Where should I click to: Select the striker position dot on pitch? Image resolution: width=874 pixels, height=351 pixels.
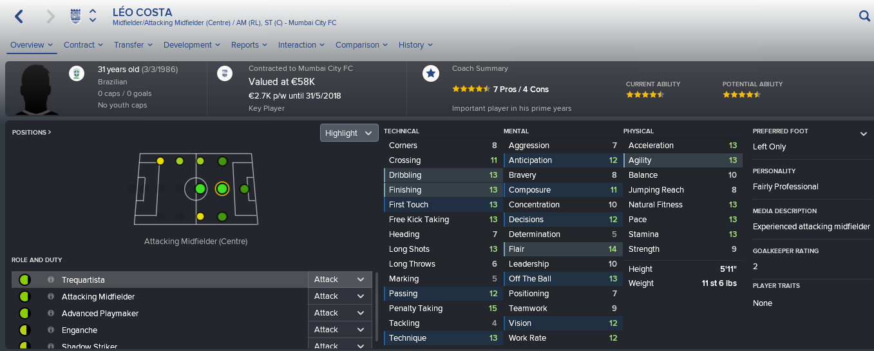pyautogui.click(x=244, y=189)
